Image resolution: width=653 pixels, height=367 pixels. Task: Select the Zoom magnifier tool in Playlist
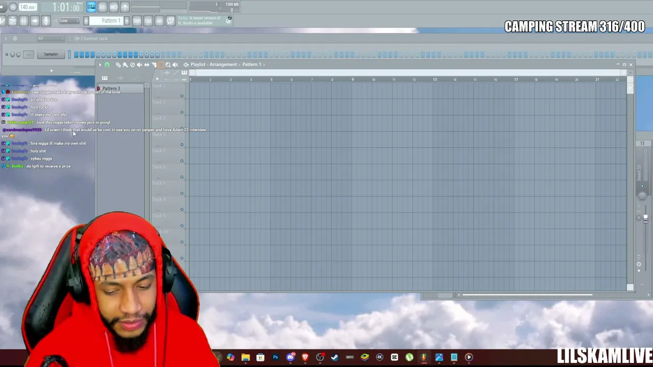click(x=168, y=65)
